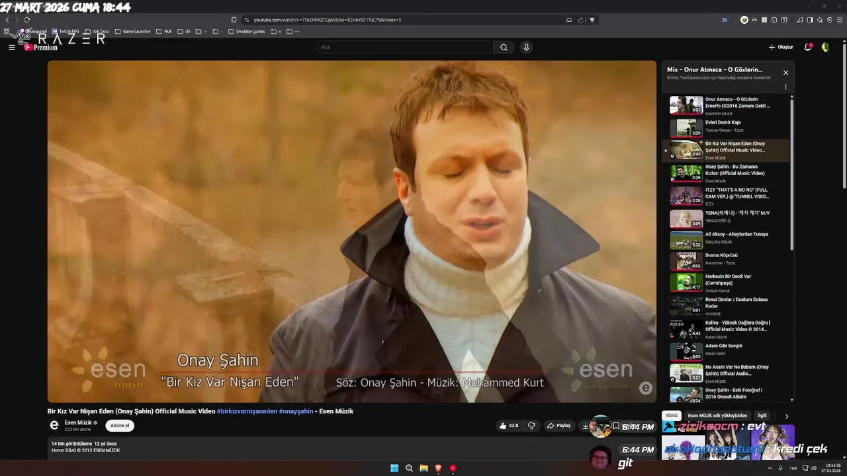Like the video with thumbs up 32 B

click(509, 426)
